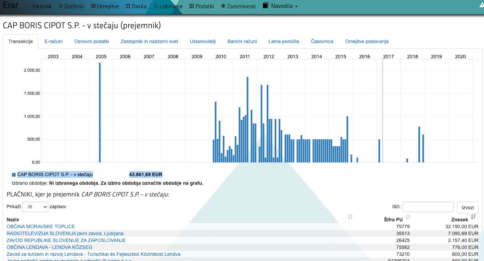This screenshot has width=484, height=261.
Task: Expand the Navodila dropdown menu
Action: 281,6
